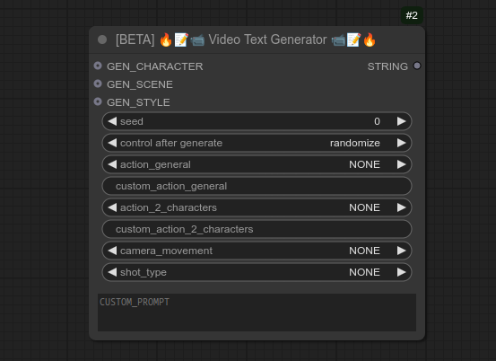This screenshot has height=361, width=496.
Task: Click the GEN_SCENE label
Action: click(140, 84)
